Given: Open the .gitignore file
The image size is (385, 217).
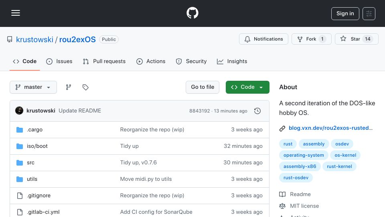Looking at the screenshot, I should pyautogui.click(x=38, y=196).
